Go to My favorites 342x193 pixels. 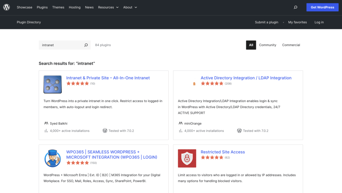click(x=297, y=22)
